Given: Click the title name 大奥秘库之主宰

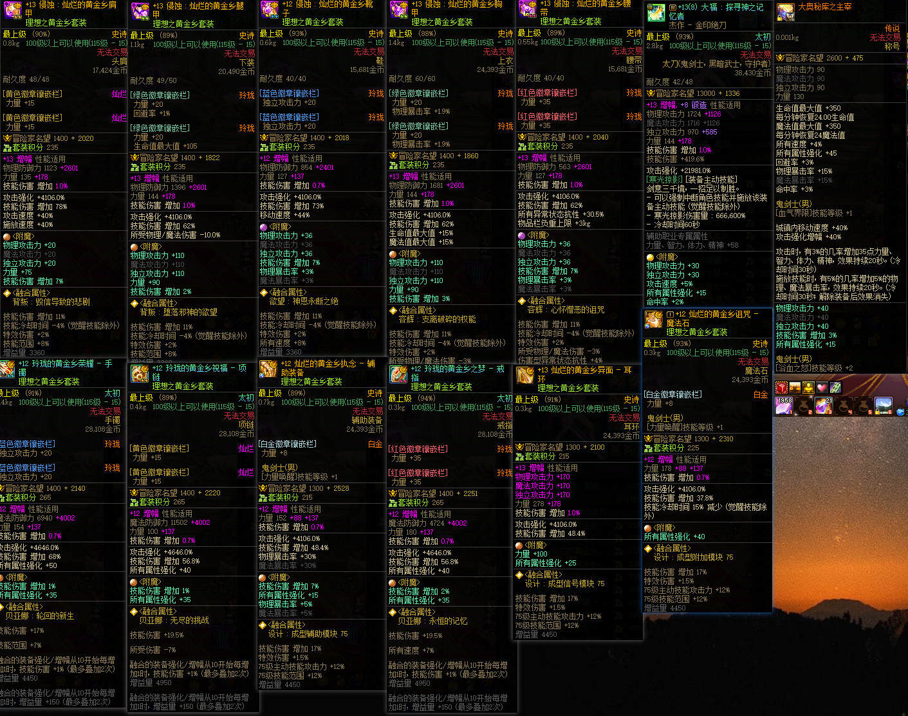Looking at the screenshot, I should click(x=824, y=7).
